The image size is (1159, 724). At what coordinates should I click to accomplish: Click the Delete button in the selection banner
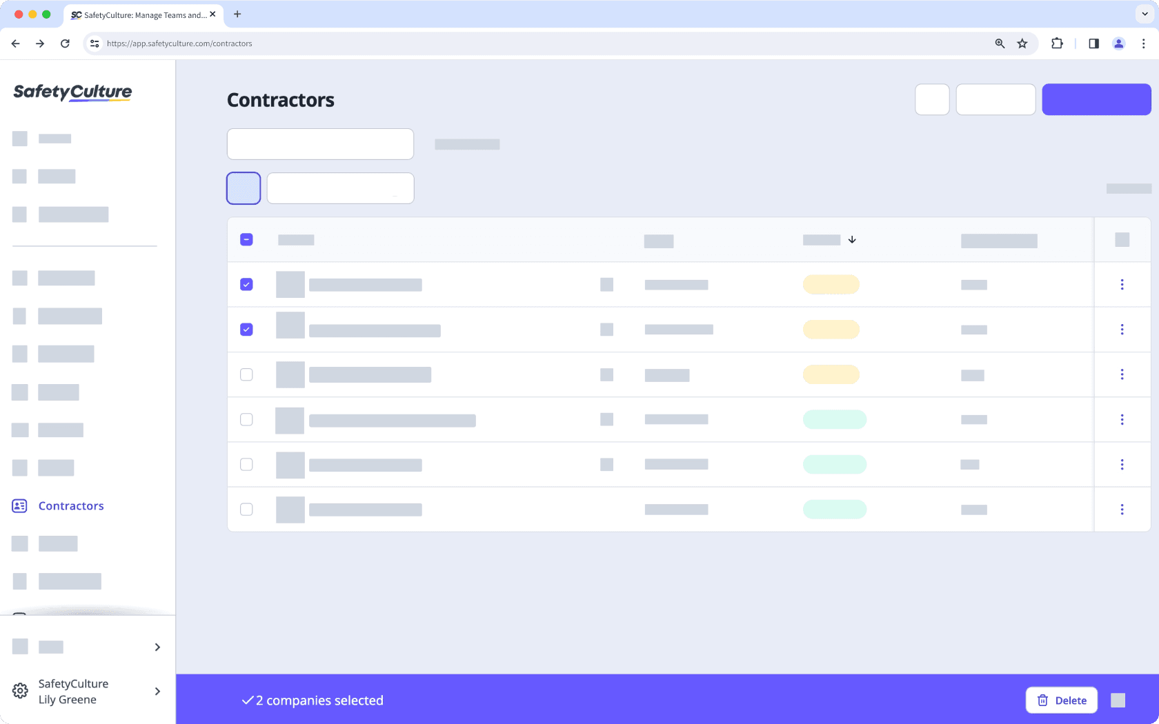1061,700
